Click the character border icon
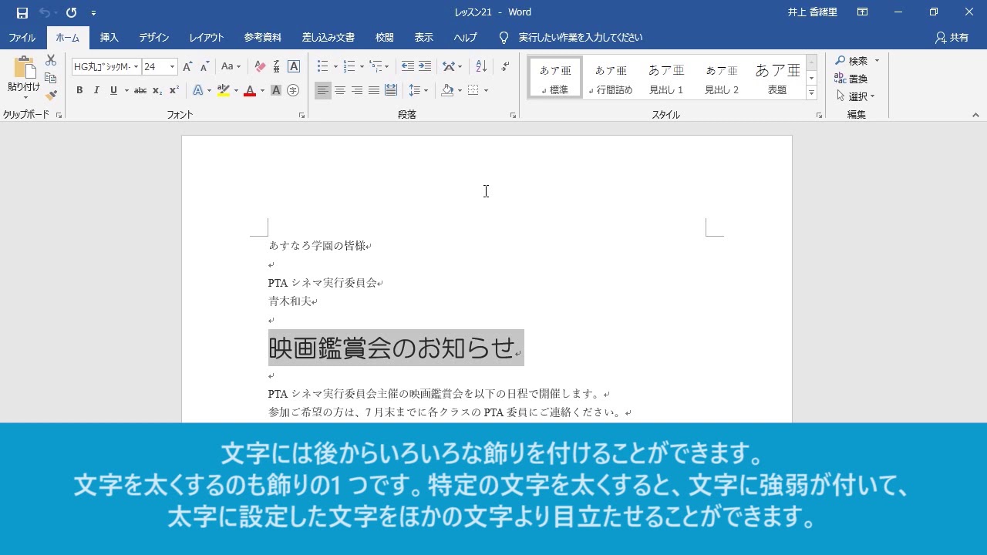 click(x=294, y=67)
